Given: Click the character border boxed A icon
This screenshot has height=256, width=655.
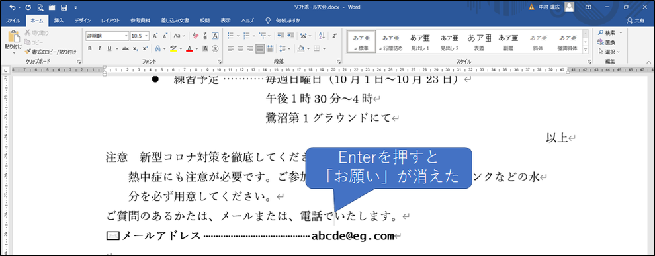Looking at the screenshot, I should point(215,36).
